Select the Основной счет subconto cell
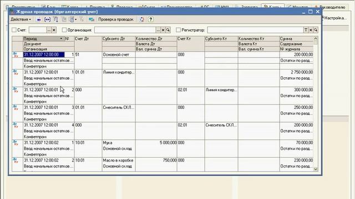This screenshot has height=199, width=355. pos(119,55)
